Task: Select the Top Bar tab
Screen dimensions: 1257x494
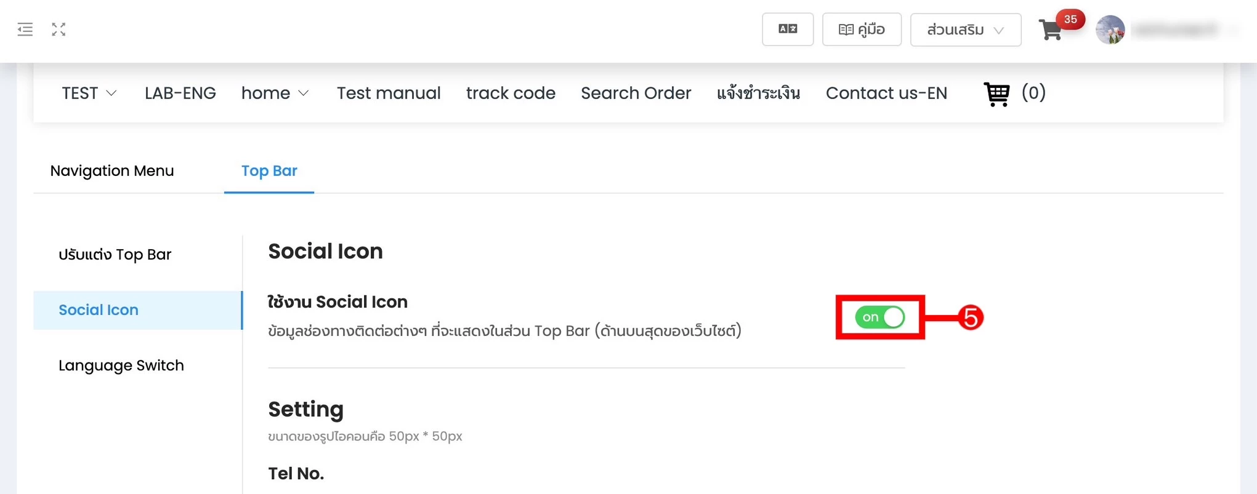Action: click(x=269, y=170)
